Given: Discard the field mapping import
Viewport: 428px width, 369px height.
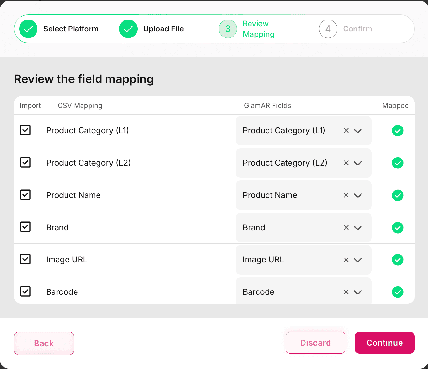Looking at the screenshot, I should pyautogui.click(x=315, y=343).
